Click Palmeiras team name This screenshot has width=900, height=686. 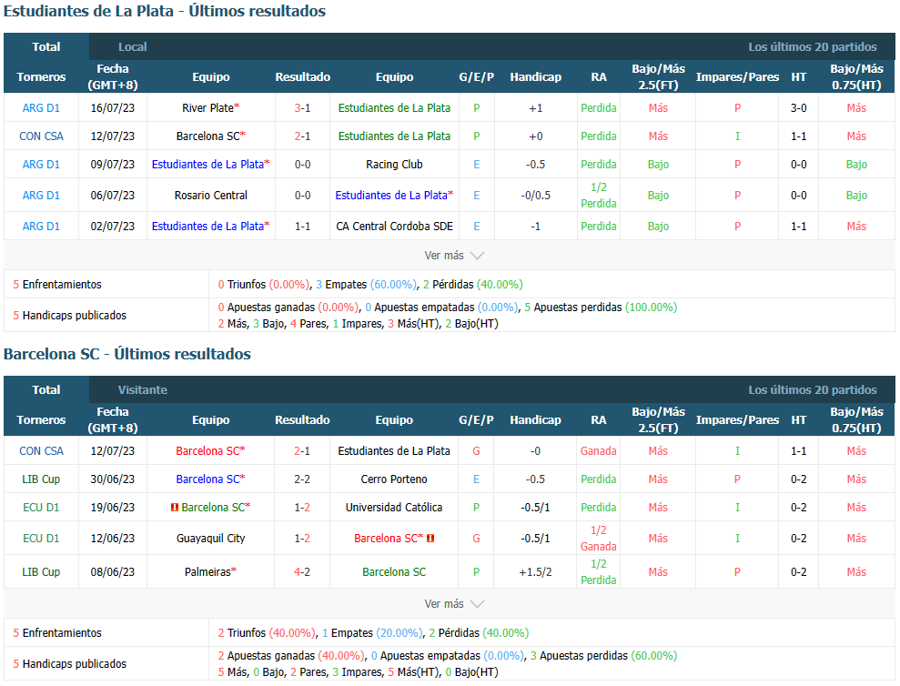[207, 571]
